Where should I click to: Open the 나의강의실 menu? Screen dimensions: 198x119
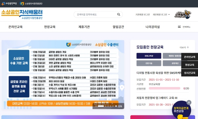pyautogui.click(x=152, y=27)
